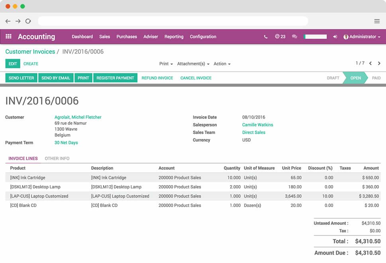This screenshot has width=386, height=263.
Task: Open the Camille Watkins salesperson link
Action: click(258, 125)
